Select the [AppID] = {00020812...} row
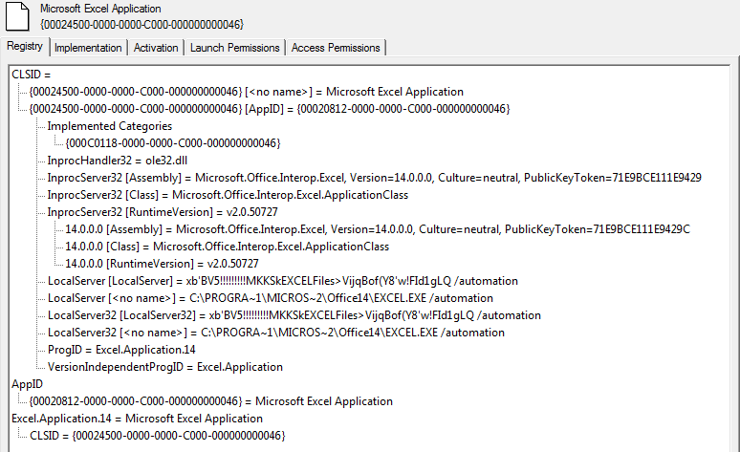 coord(270,109)
